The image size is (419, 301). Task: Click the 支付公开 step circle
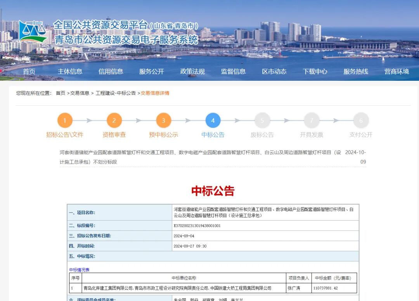[360, 121]
